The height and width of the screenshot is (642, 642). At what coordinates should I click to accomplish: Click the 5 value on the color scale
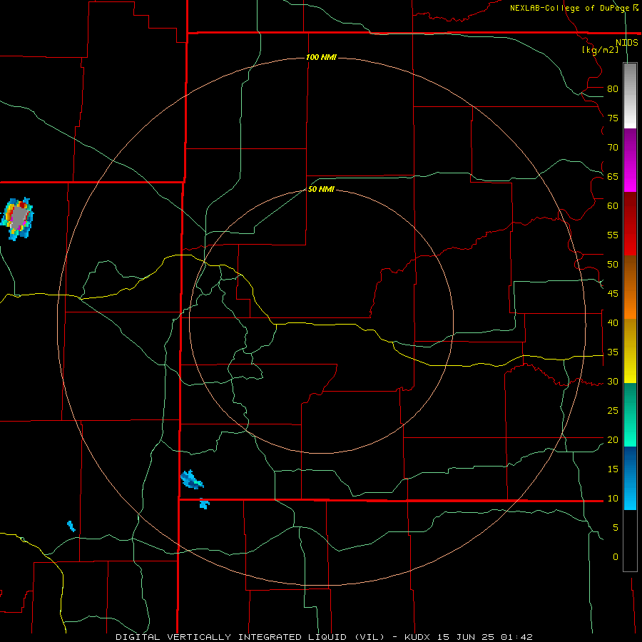[x=616, y=528]
